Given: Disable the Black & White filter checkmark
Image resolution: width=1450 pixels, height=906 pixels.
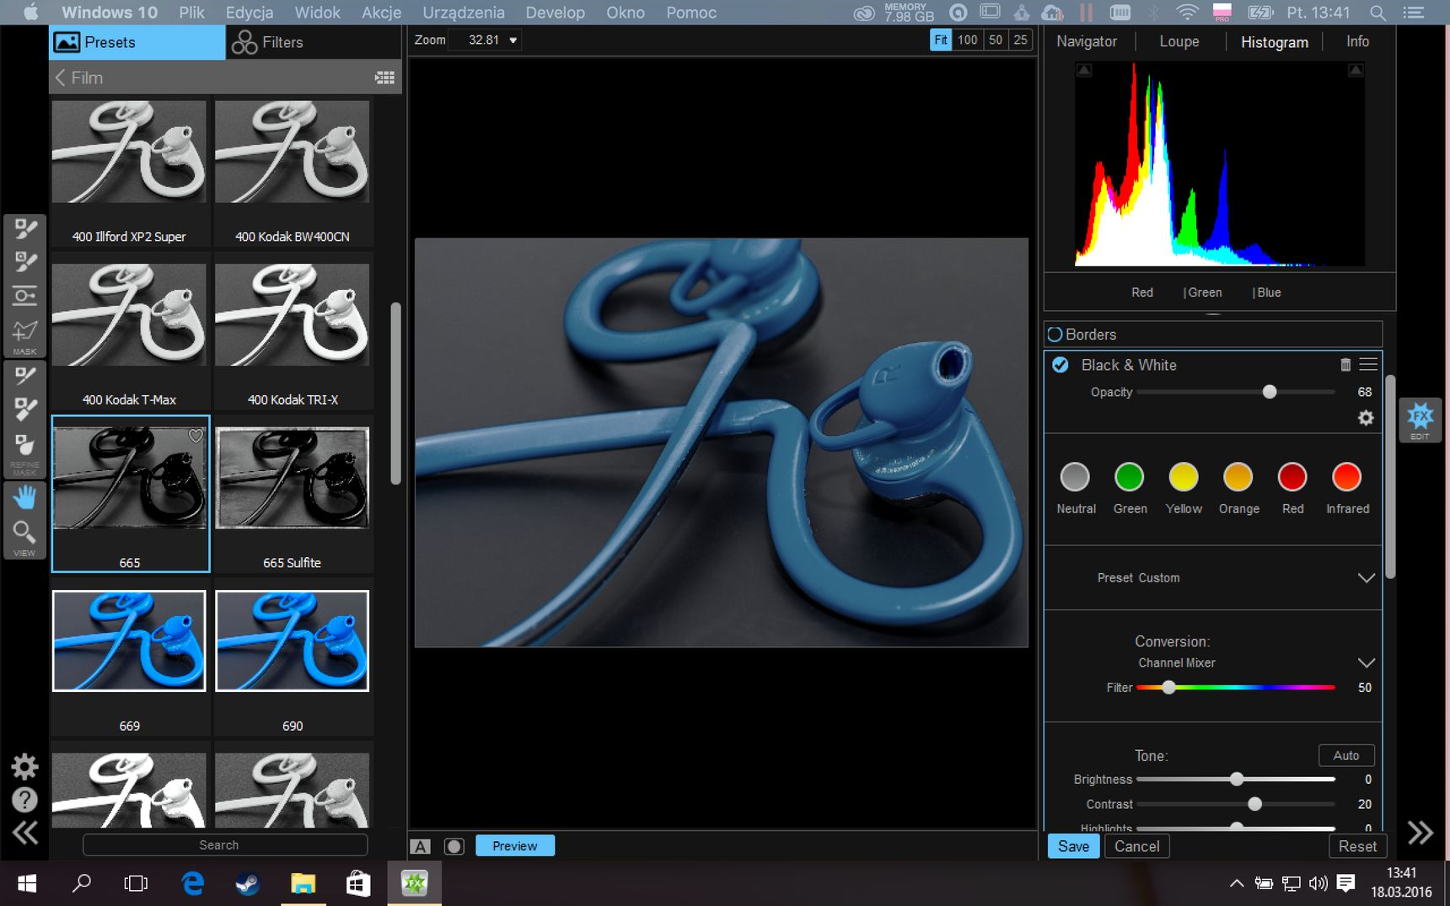Looking at the screenshot, I should [x=1061, y=365].
